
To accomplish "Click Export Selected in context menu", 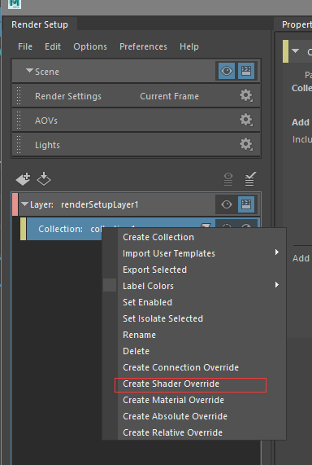I will pos(155,270).
